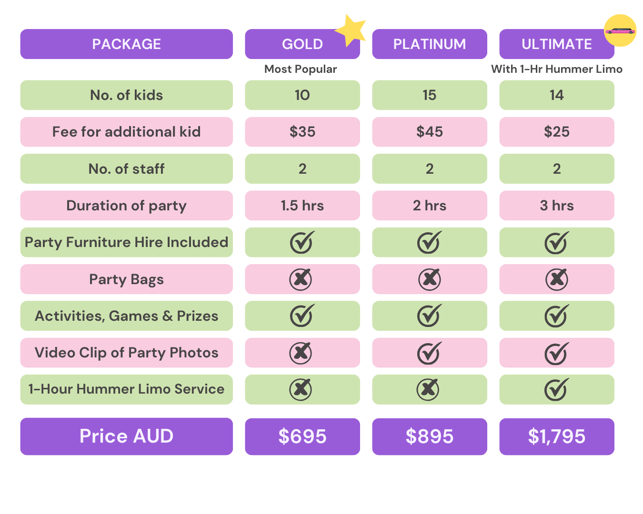
Task: Click the PACKAGE header label
Action: pos(127,44)
